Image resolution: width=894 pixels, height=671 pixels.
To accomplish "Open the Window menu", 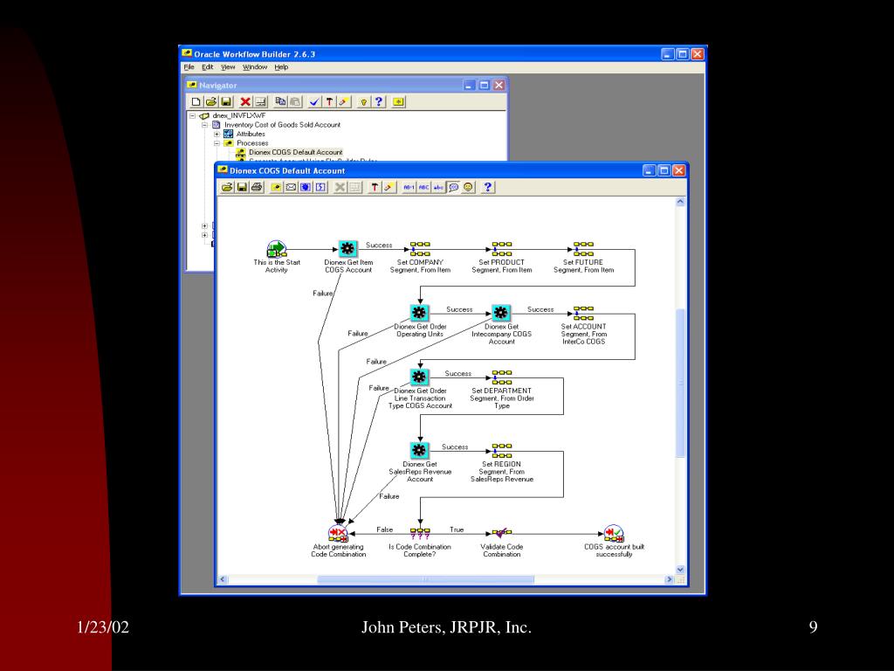I will [x=255, y=66].
